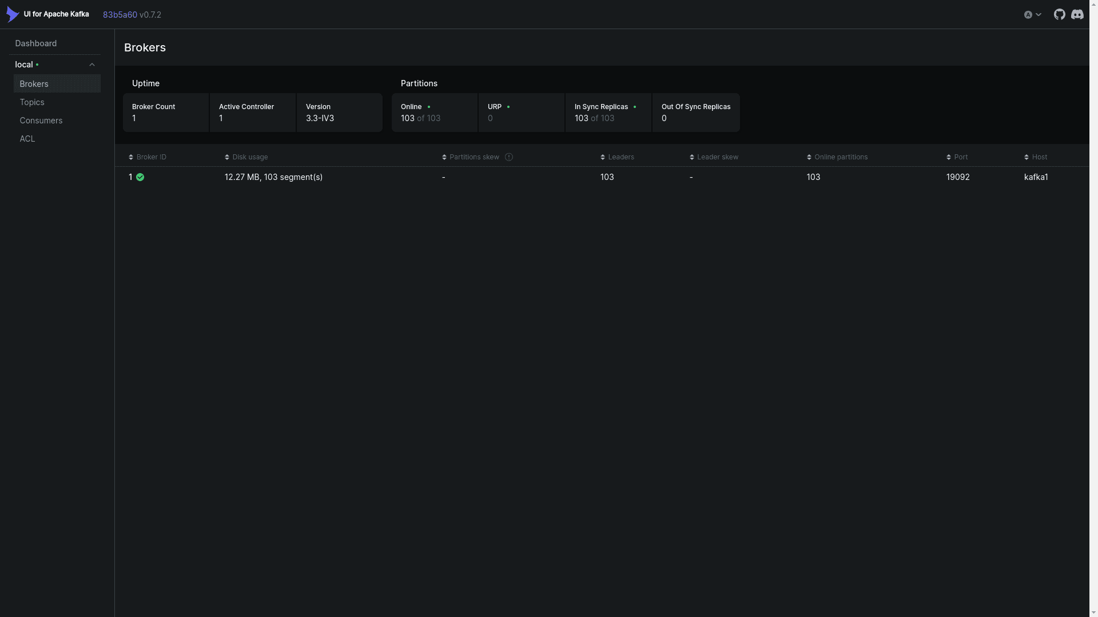The image size is (1098, 617).
Task: Click the info icon next to Partitions skew
Action: click(x=509, y=157)
